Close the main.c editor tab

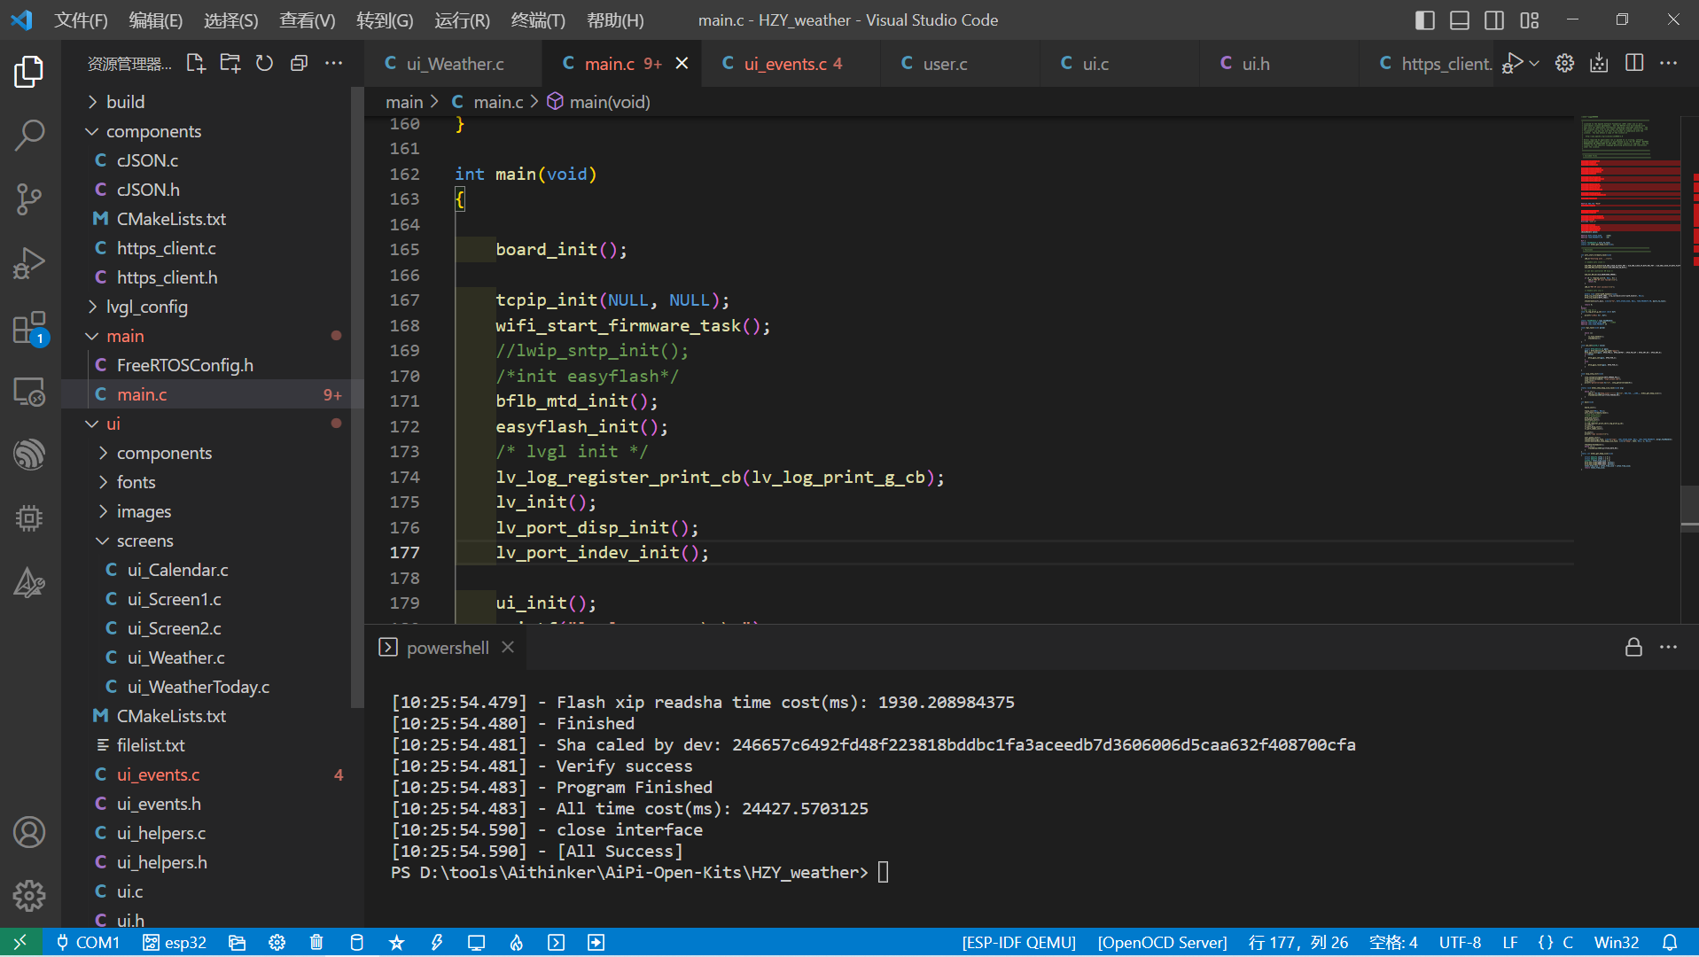(x=682, y=64)
